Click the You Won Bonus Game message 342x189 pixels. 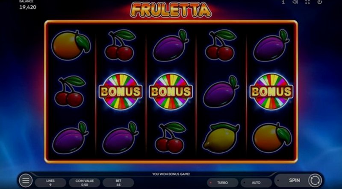coord(171,174)
